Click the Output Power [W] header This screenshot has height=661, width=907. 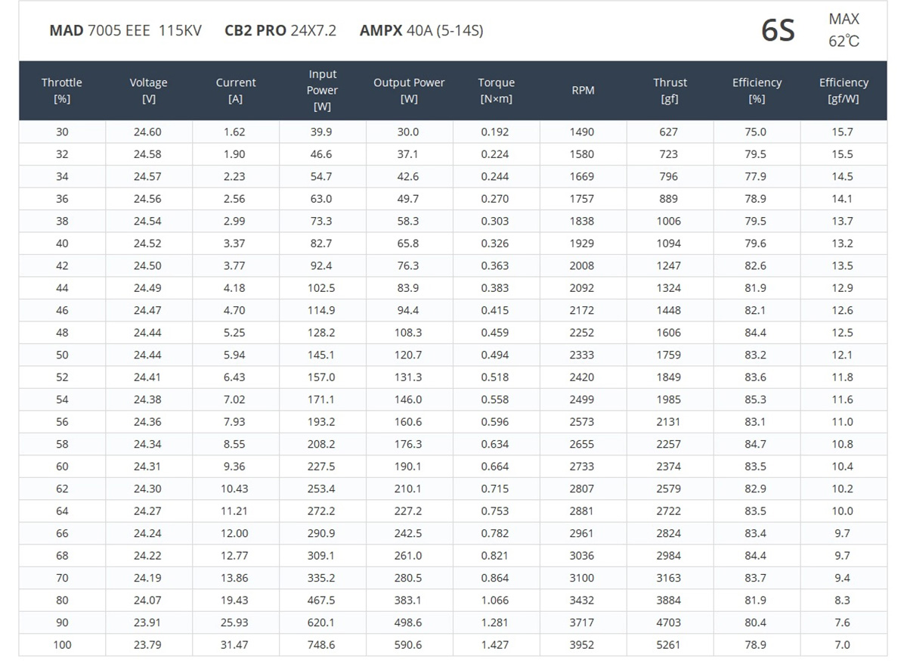409,91
